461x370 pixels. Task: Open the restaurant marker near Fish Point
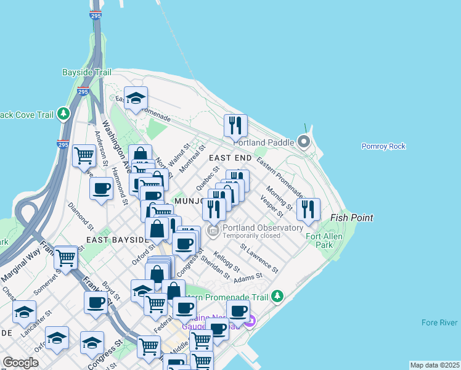[x=308, y=208]
